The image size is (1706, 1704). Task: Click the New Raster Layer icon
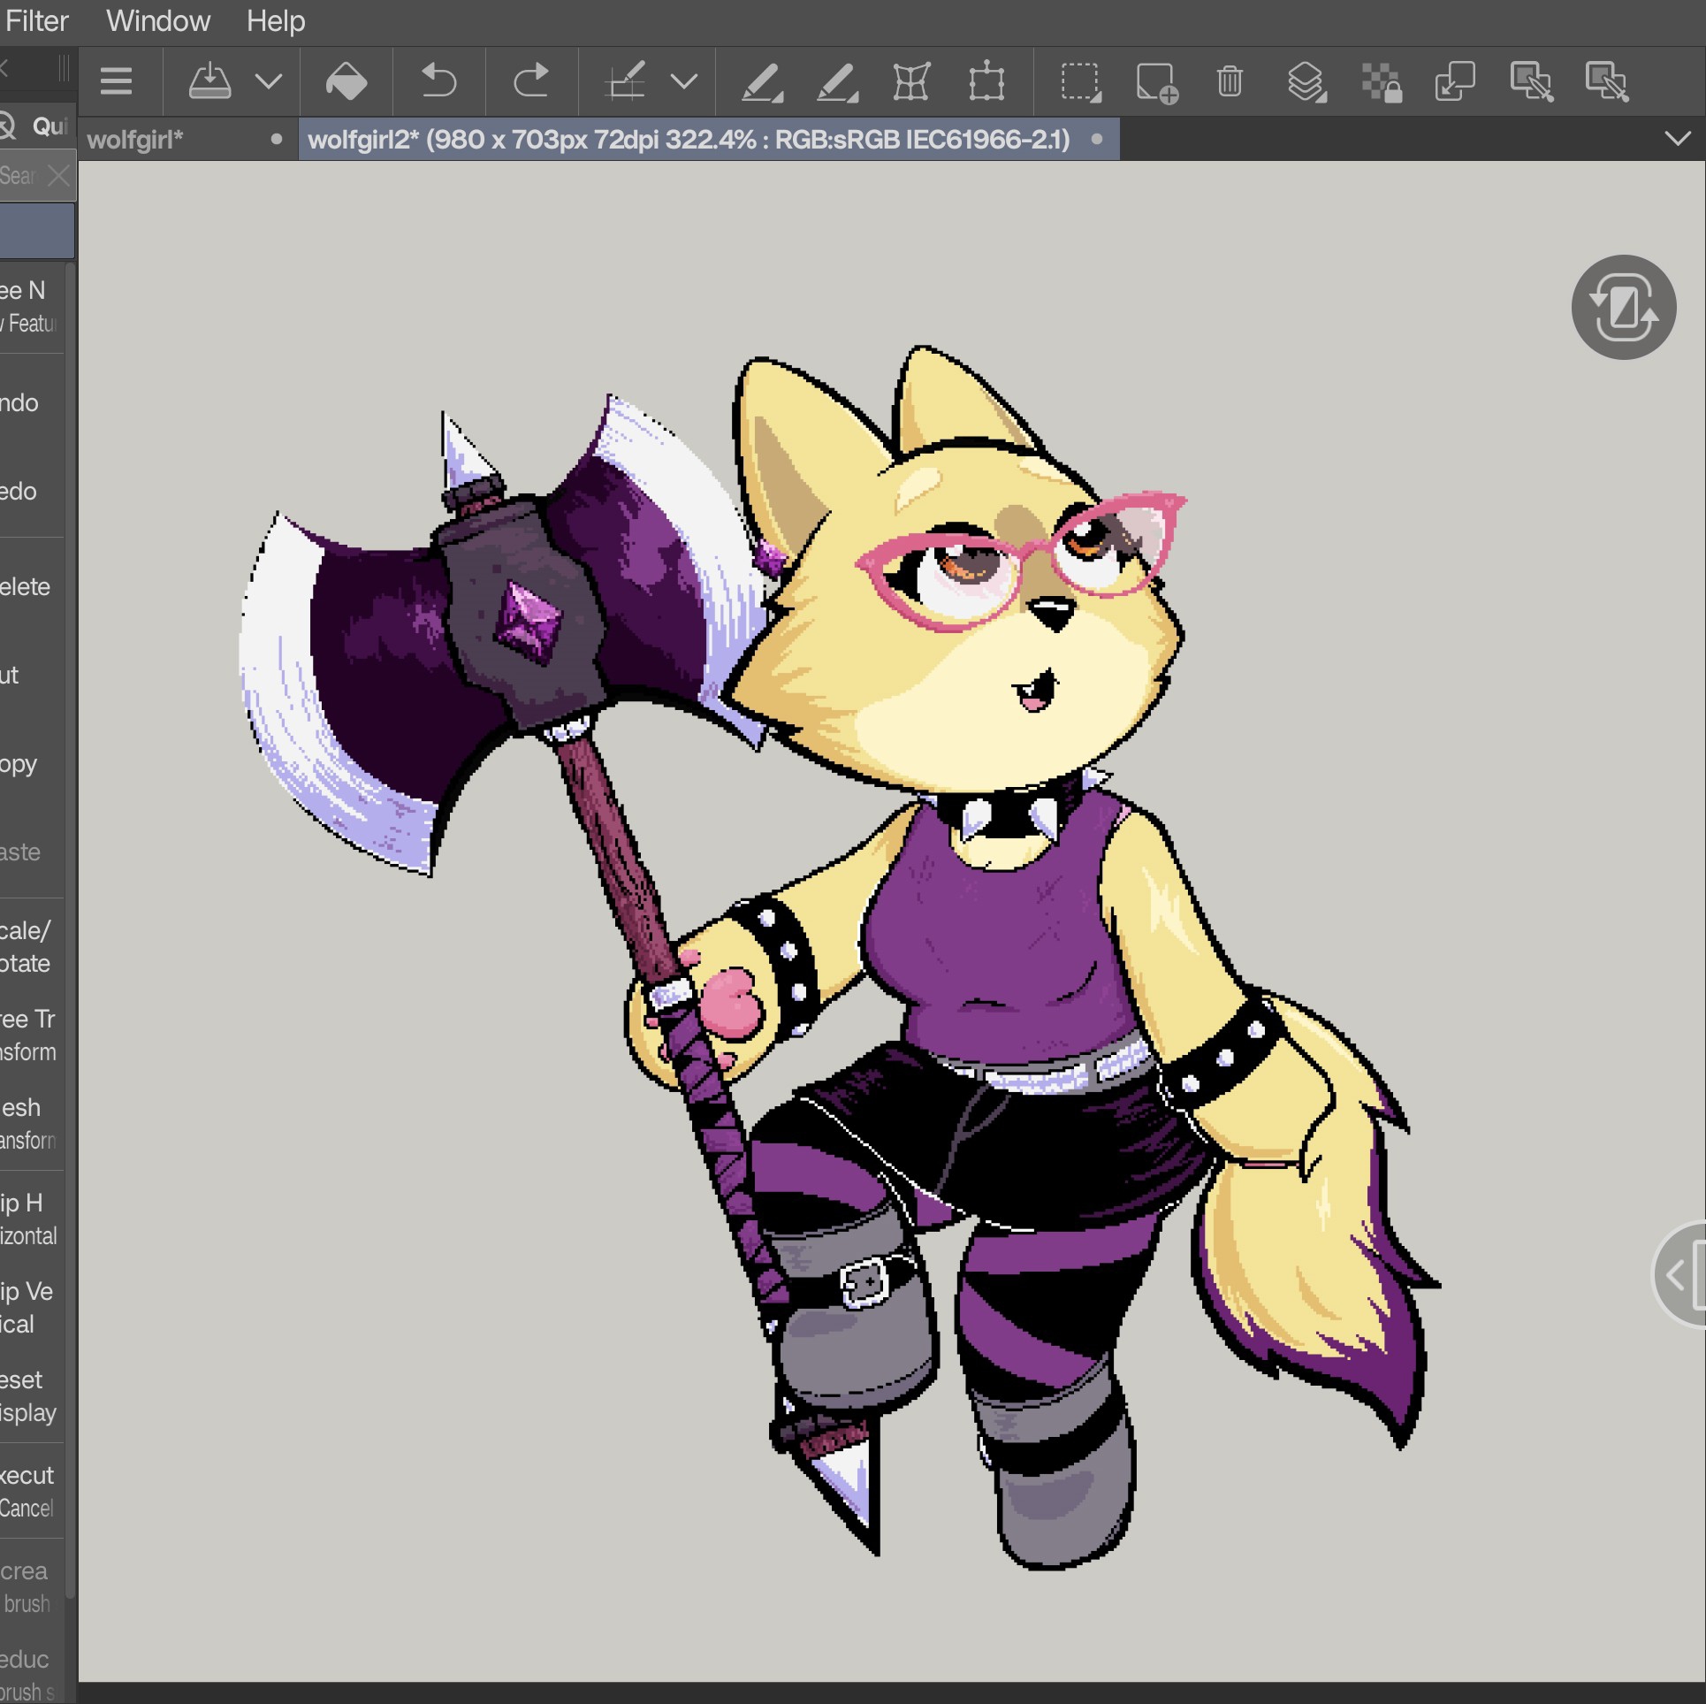(1156, 83)
